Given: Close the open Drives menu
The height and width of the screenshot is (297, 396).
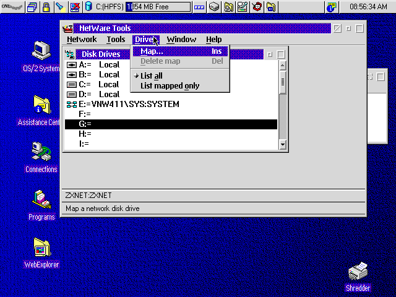Looking at the screenshot, I should point(146,40).
